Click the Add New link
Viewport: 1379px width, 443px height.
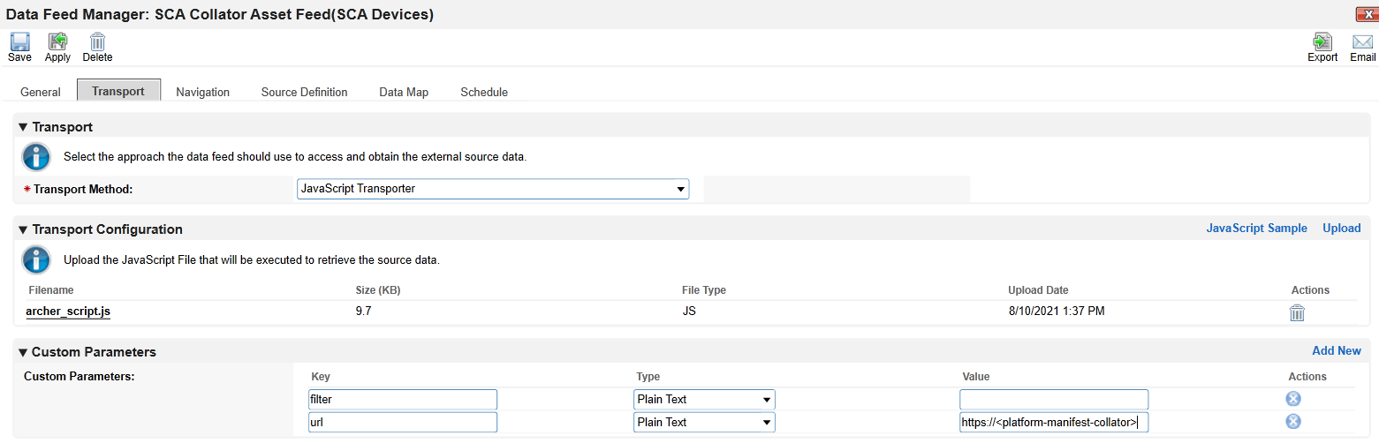(x=1336, y=351)
